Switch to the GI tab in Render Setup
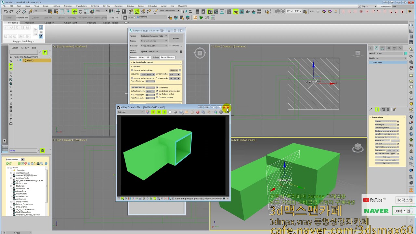The height and width of the screenshot is (234, 416). (x=148, y=57)
